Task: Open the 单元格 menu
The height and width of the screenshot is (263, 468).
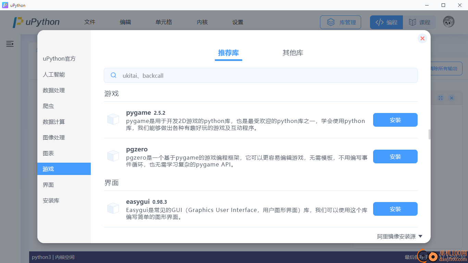Action: (164, 22)
